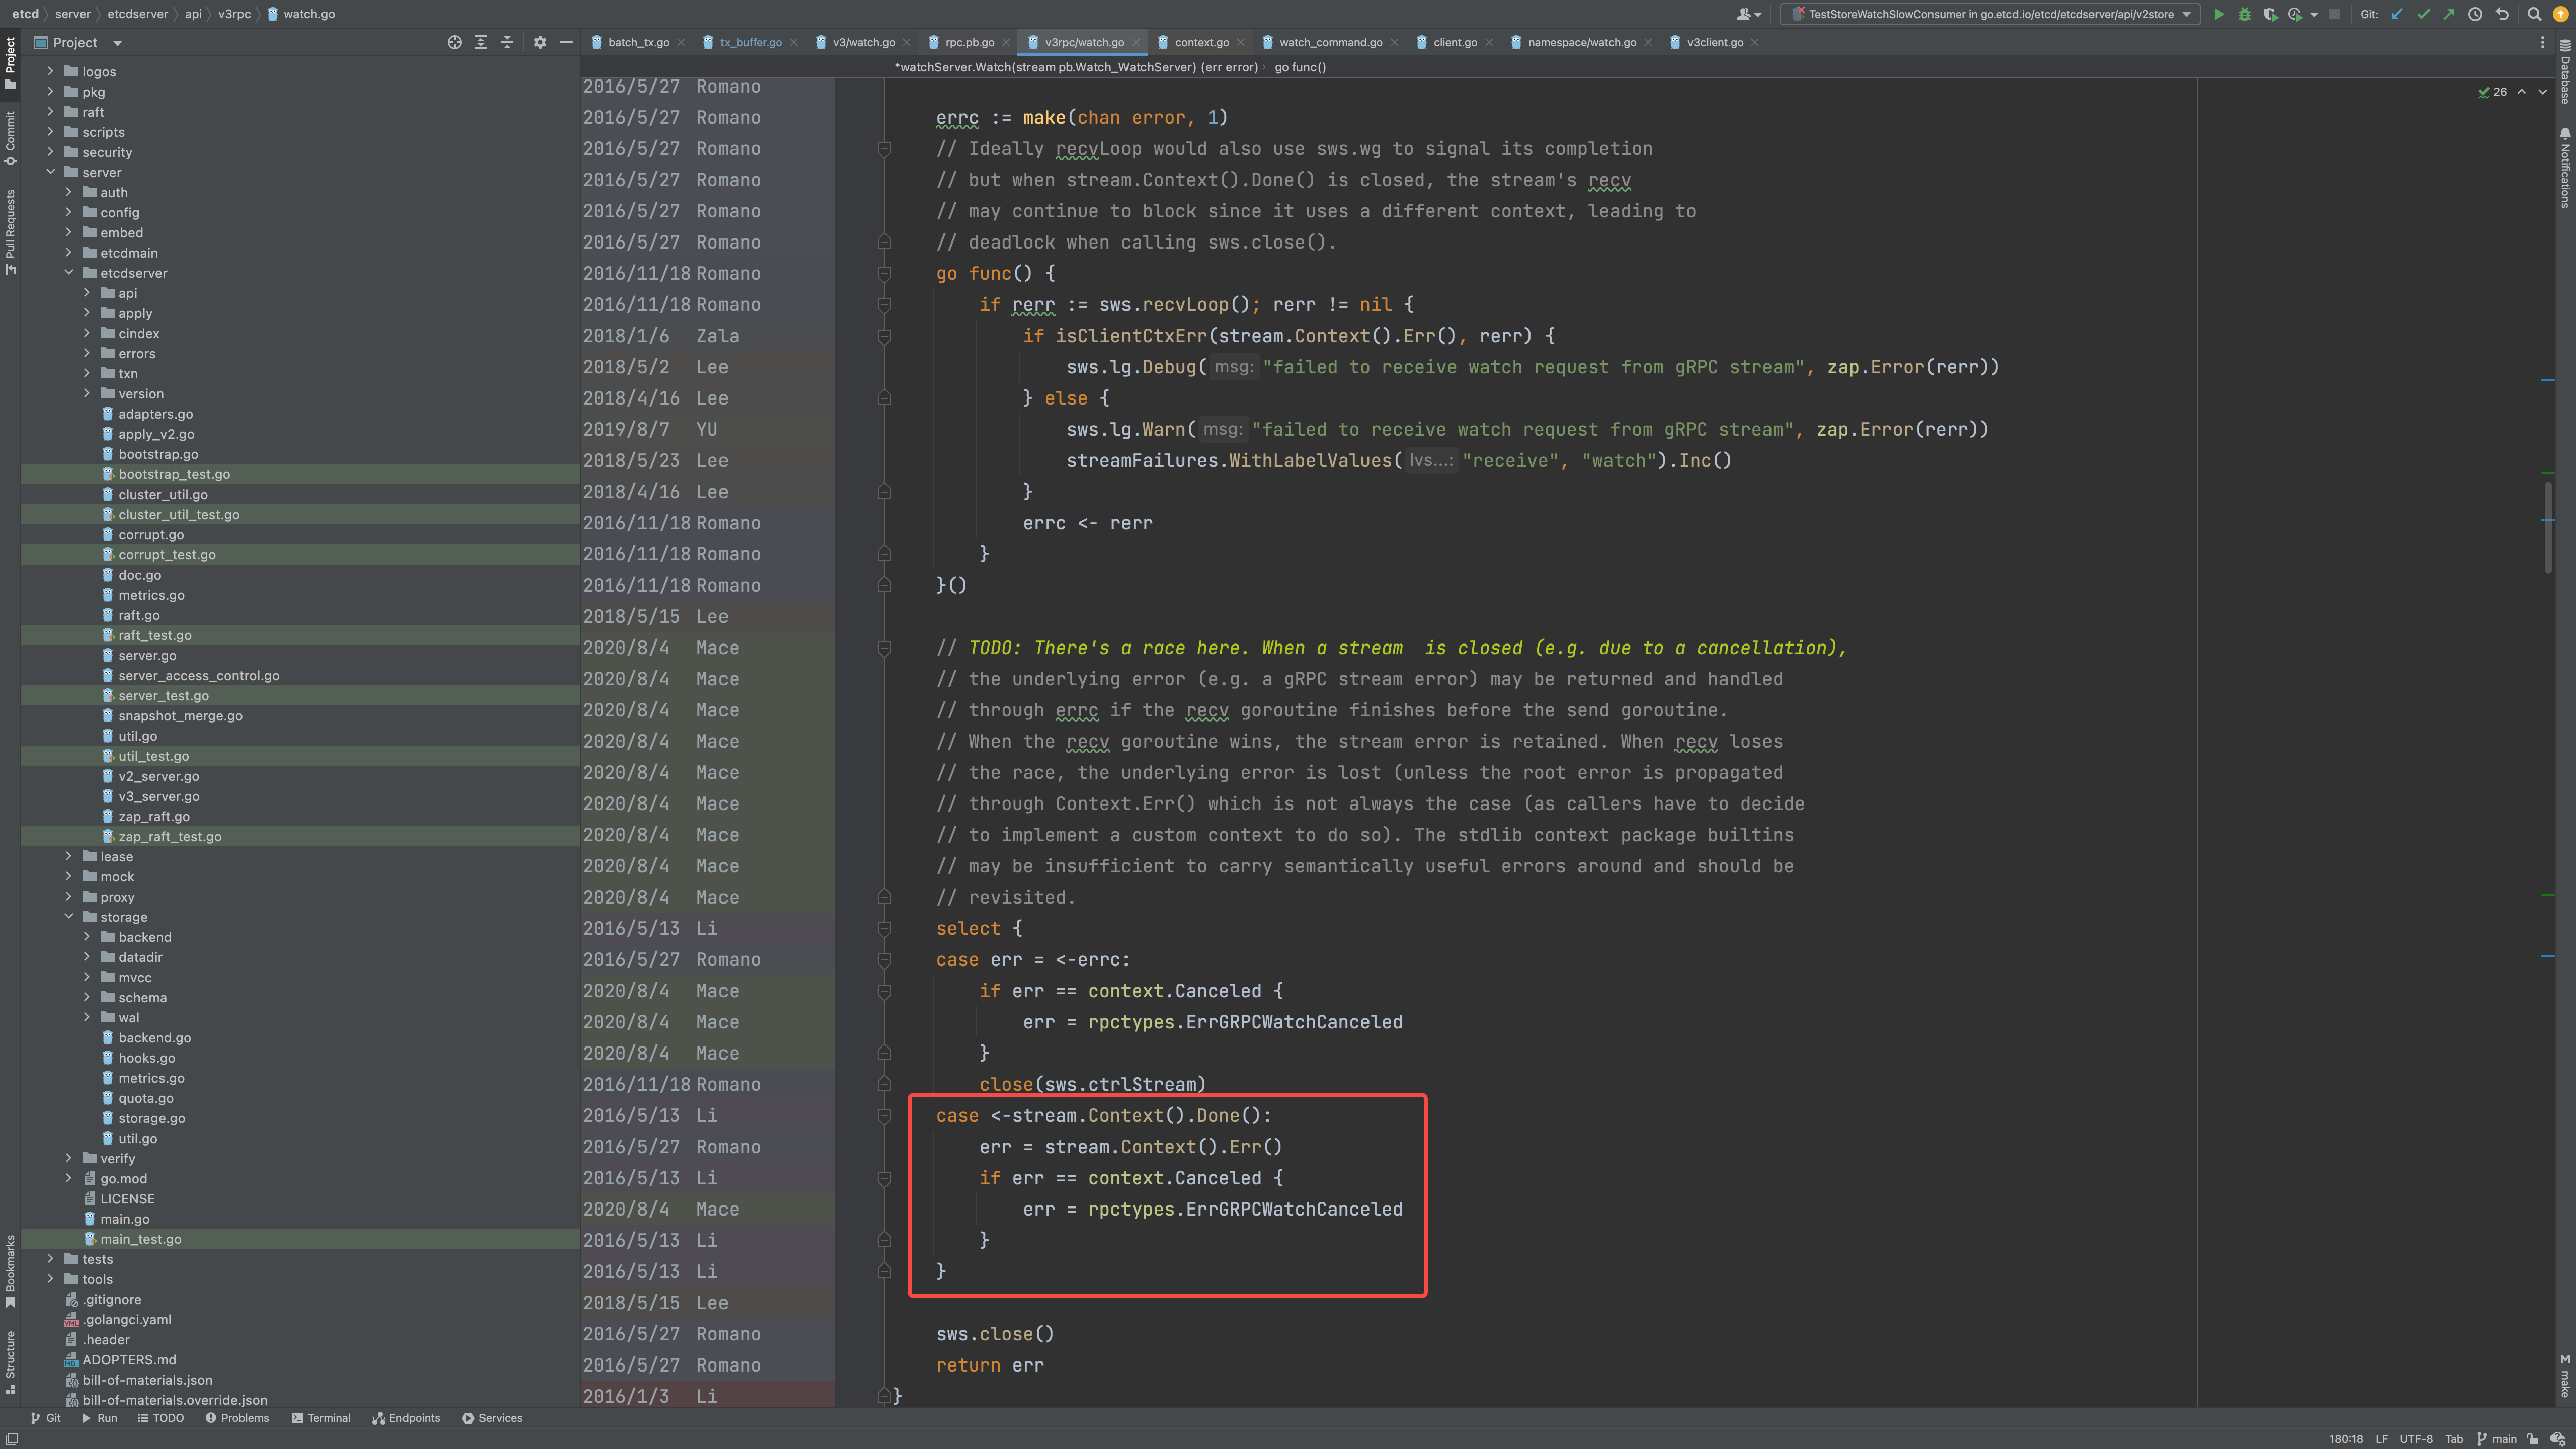Screen dimensions: 2576x1449
Task: Collapse the storage folder
Action: coord(69,916)
